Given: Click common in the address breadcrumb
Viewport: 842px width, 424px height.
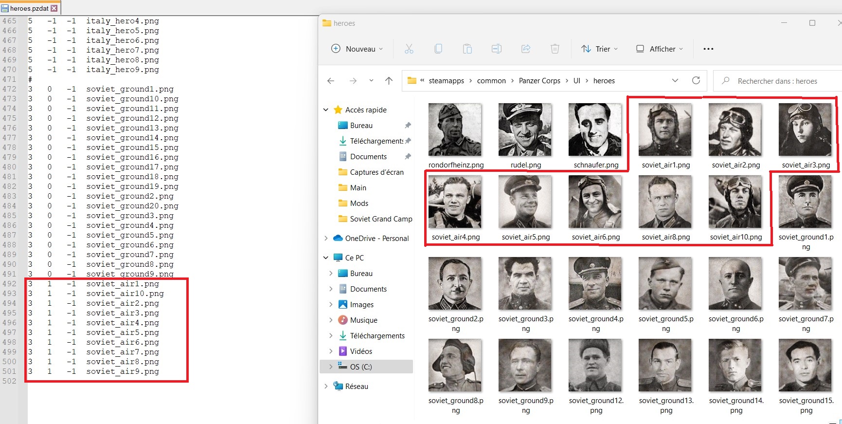Looking at the screenshot, I should (x=491, y=81).
